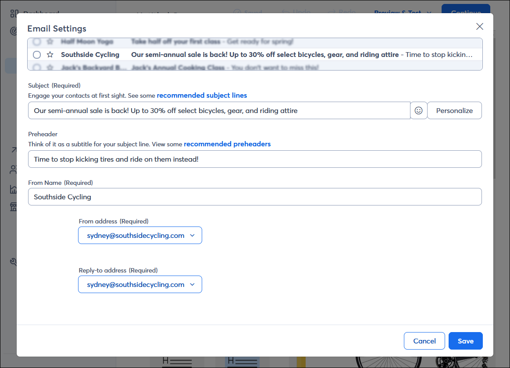Viewport: 510px width, 368px height.
Task: Cancel the email settings changes
Action: (424, 341)
